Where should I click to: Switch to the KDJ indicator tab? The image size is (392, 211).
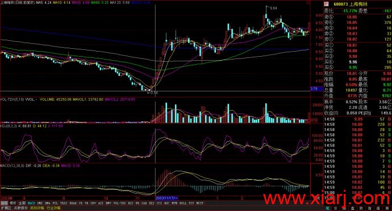pos(152,203)
